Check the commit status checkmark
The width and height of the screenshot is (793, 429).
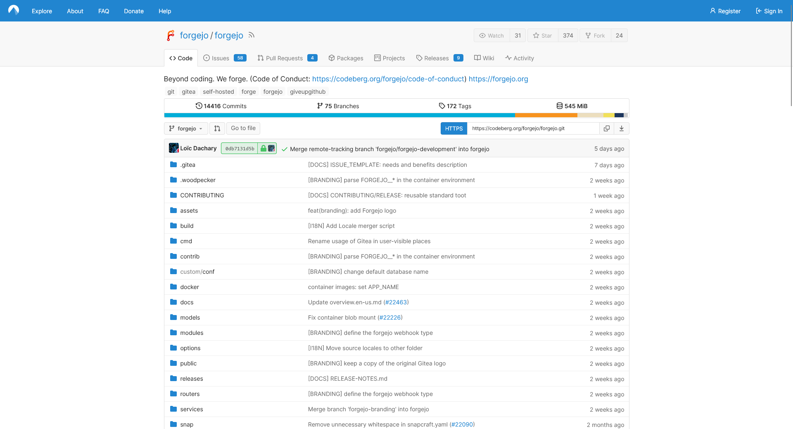[285, 149]
